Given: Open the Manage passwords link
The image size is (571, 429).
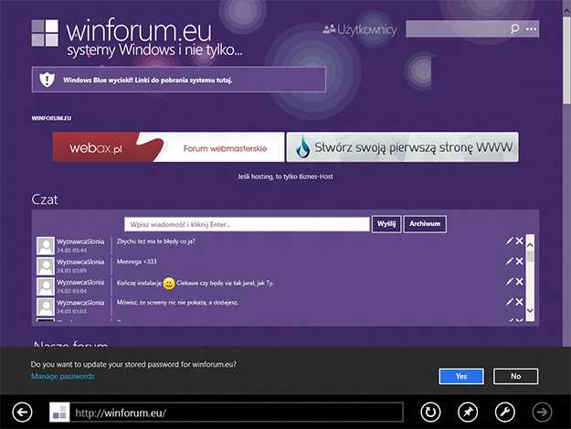Looking at the screenshot, I should 62,376.
